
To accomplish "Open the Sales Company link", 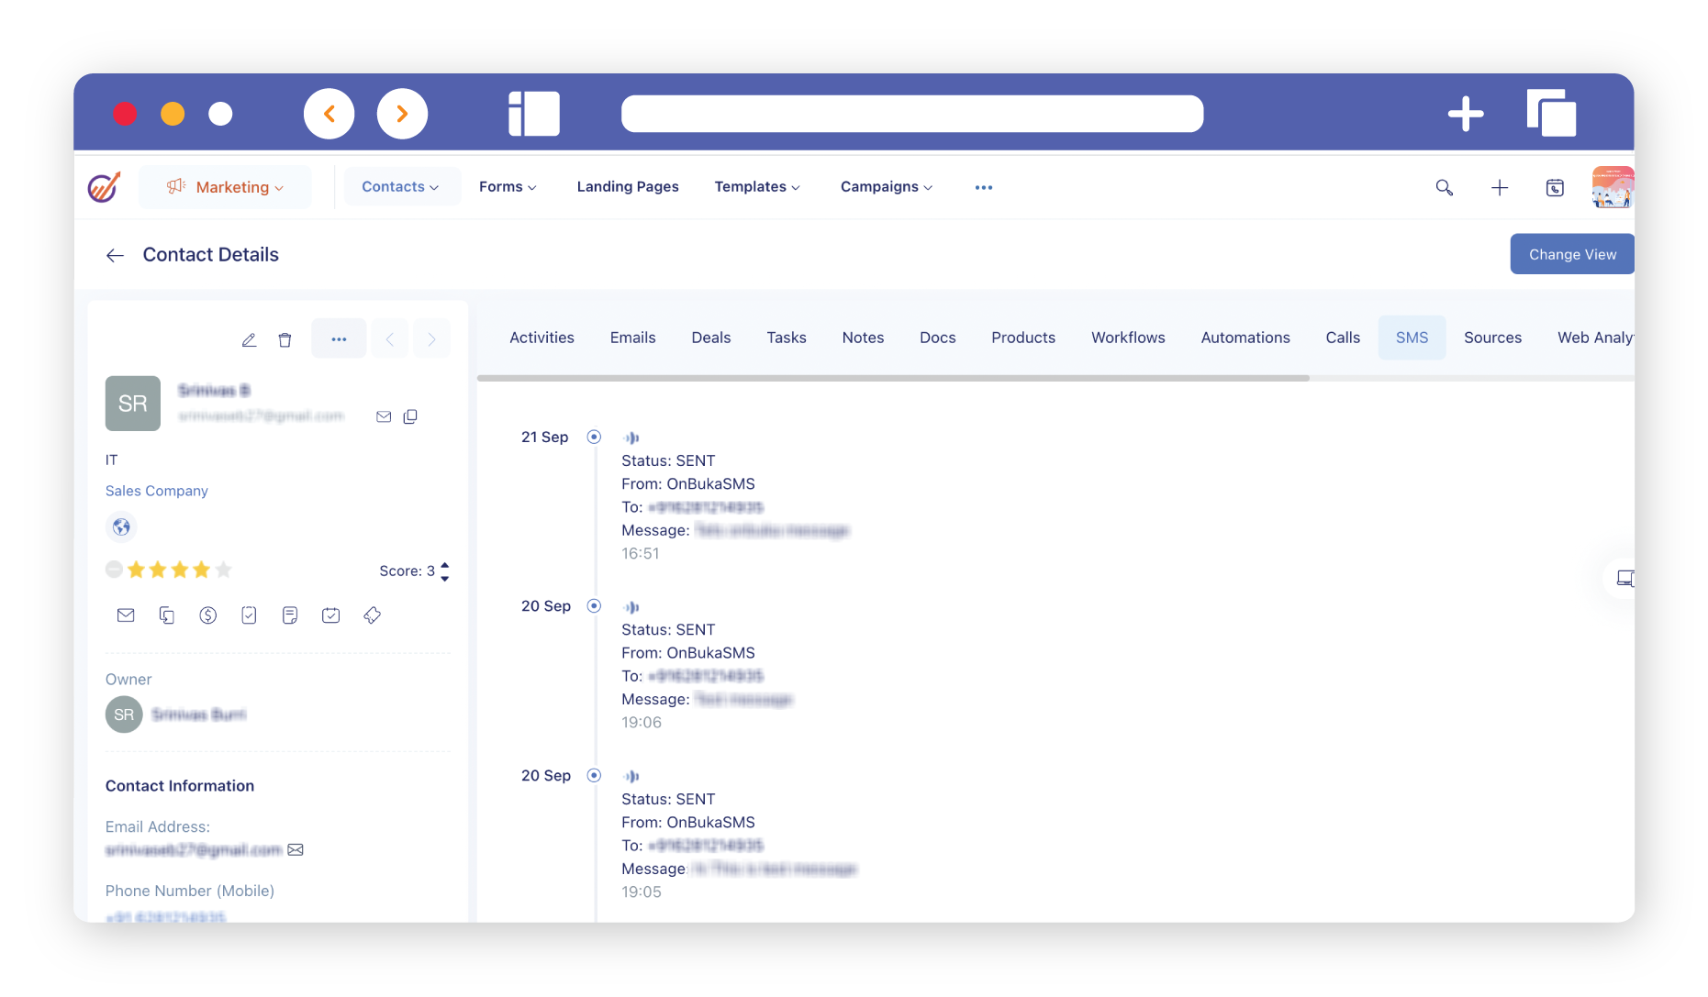I will (x=157, y=491).
